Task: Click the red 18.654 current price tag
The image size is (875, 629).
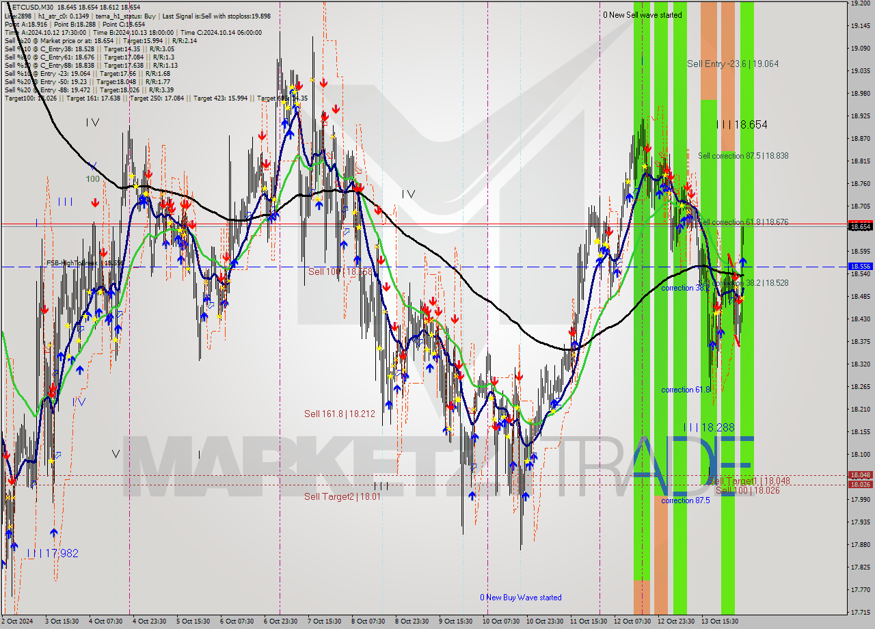Action: click(x=860, y=226)
